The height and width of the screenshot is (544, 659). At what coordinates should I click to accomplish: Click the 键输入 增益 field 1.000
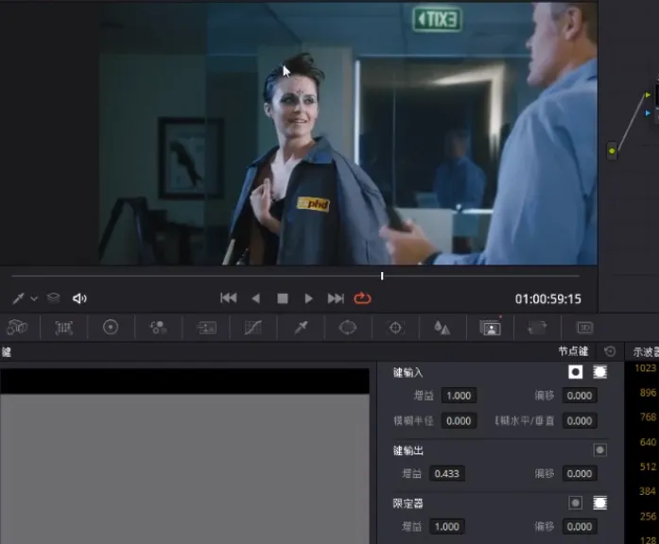click(459, 396)
